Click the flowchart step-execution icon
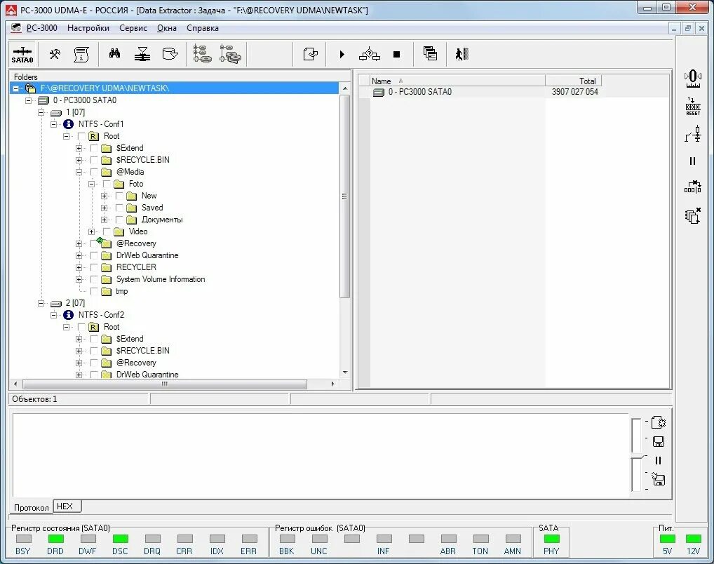 (x=370, y=54)
